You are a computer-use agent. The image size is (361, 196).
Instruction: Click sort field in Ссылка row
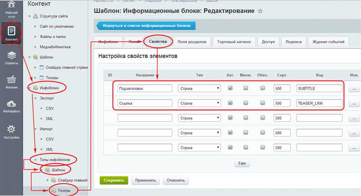[x=282, y=104]
